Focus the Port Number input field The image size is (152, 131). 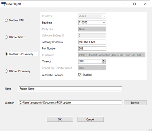pyautogui.click(x=92, y=48)
